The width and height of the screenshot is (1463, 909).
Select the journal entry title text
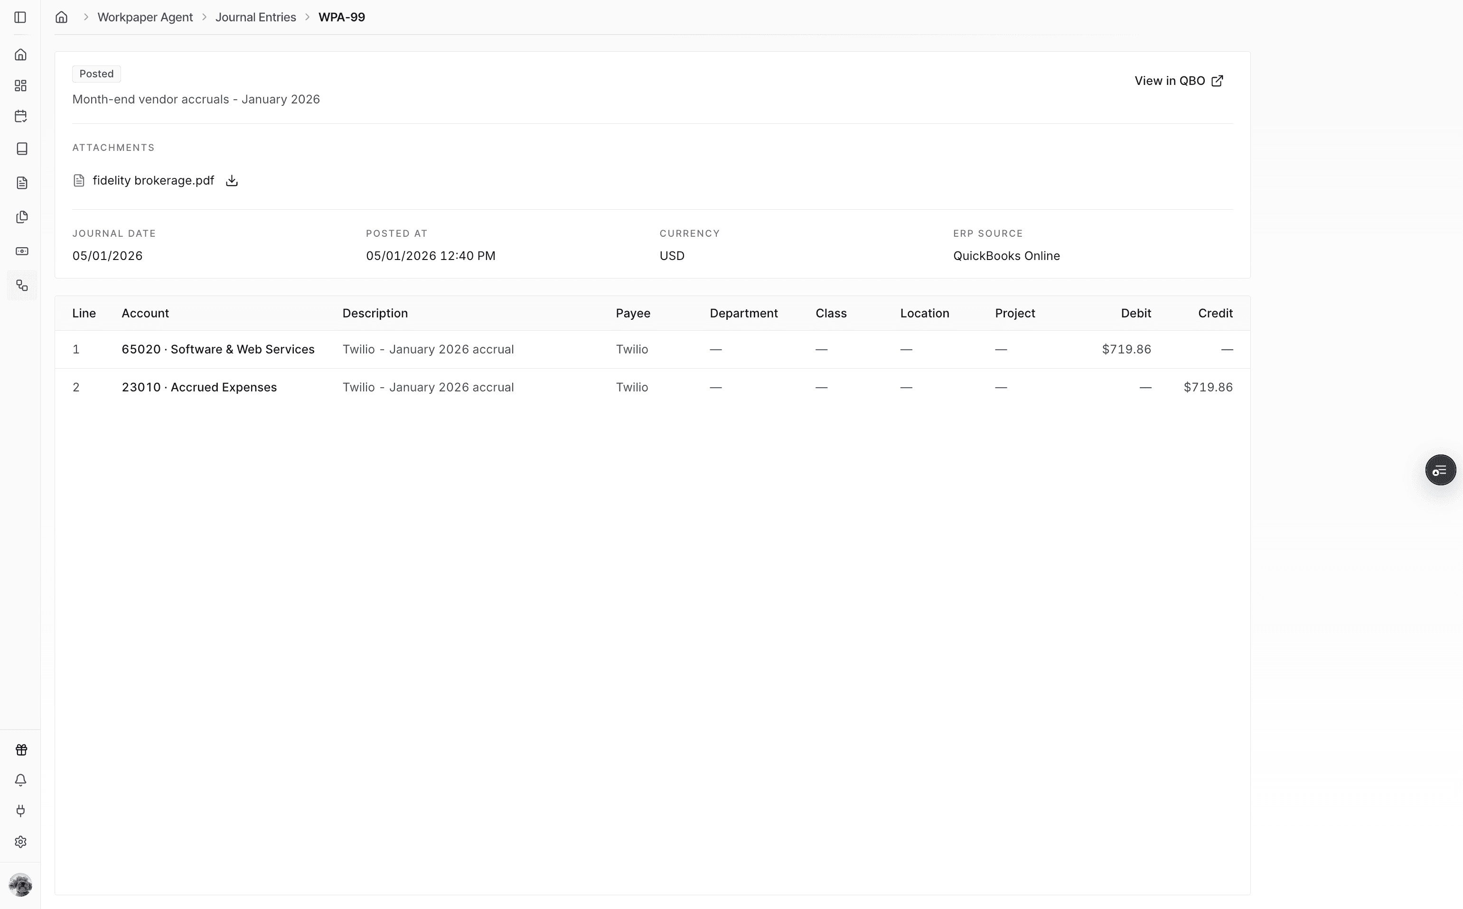196,99
